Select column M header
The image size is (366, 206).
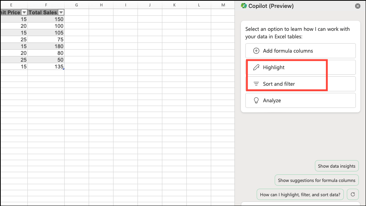pos(223,5)
